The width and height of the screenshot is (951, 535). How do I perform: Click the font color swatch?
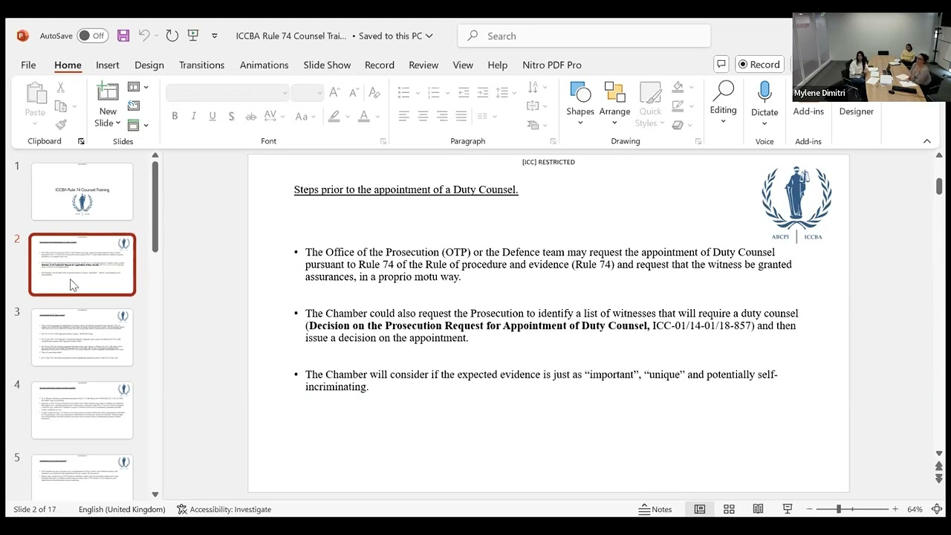(363, 116)
